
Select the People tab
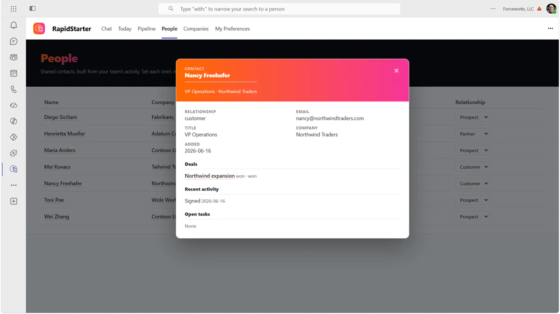coord(169,29)
